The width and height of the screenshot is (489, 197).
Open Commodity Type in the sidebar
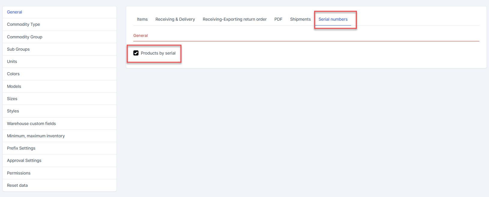click(23, 24)
